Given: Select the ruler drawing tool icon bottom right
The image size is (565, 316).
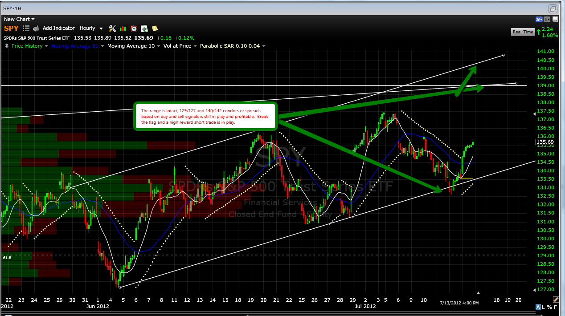Looking at the screenshot, I should (556, 300).
